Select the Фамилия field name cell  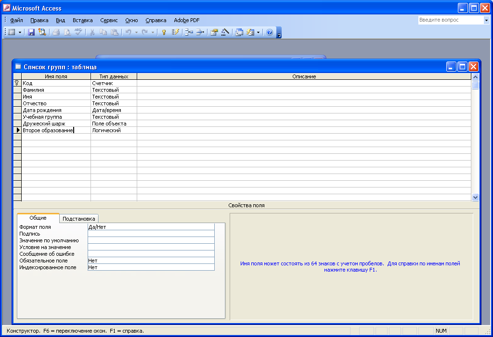pos(56,90)
